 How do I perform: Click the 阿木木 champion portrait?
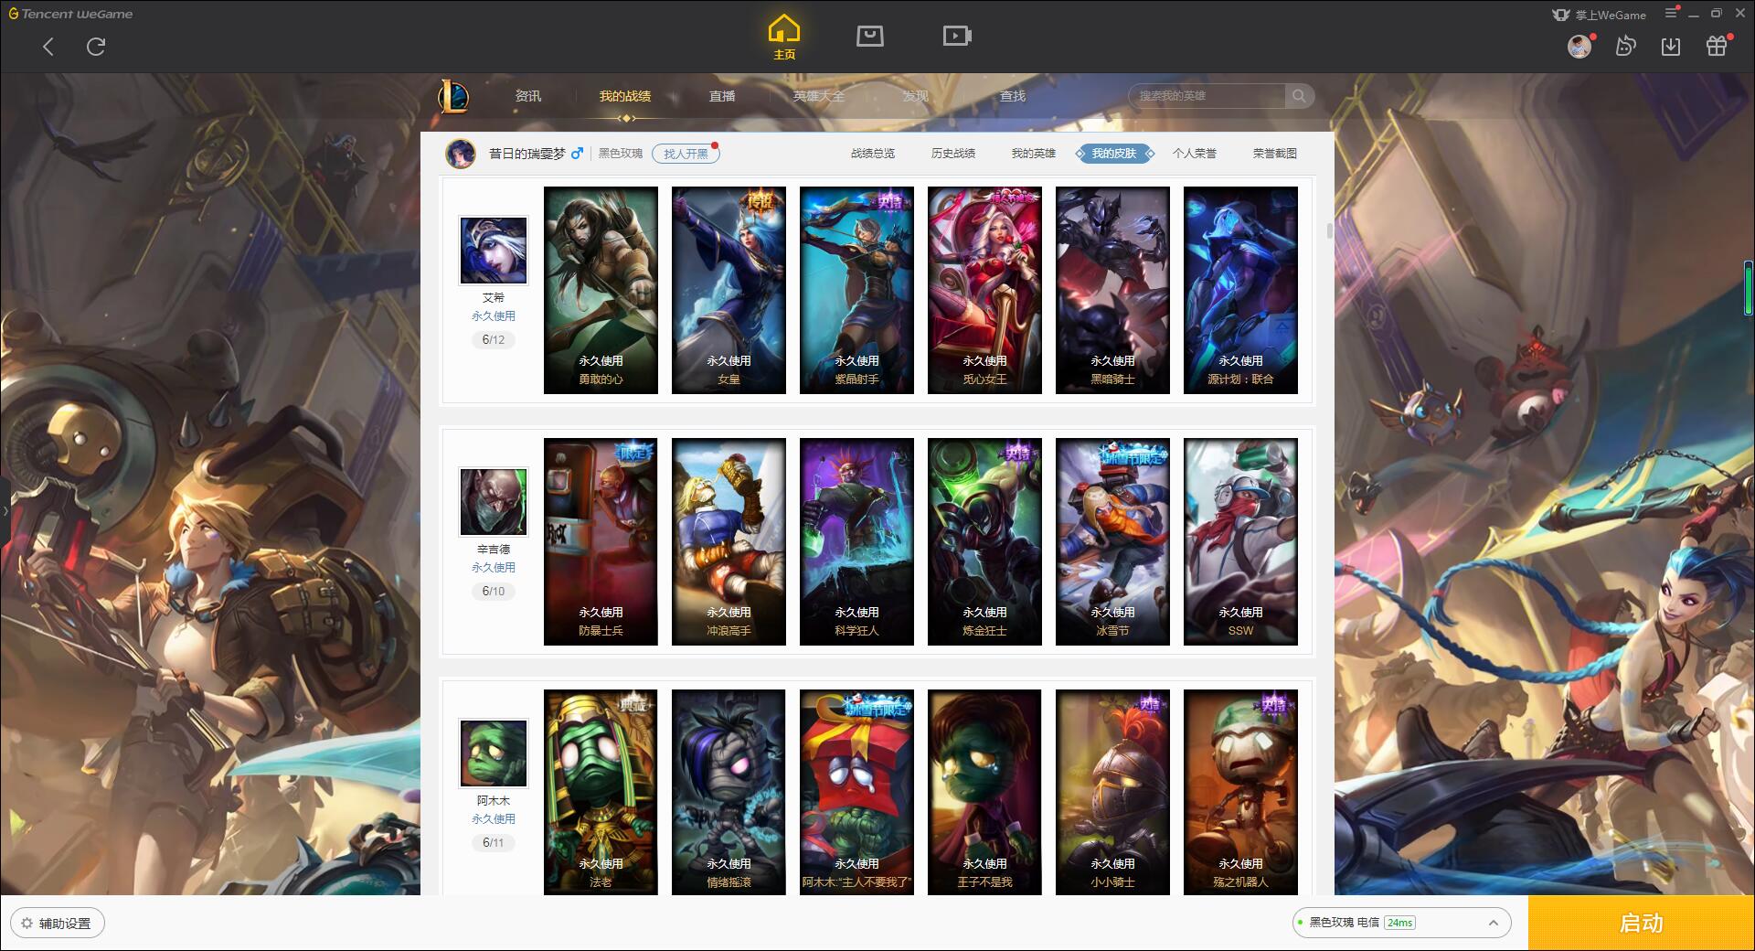click(494, 753)
